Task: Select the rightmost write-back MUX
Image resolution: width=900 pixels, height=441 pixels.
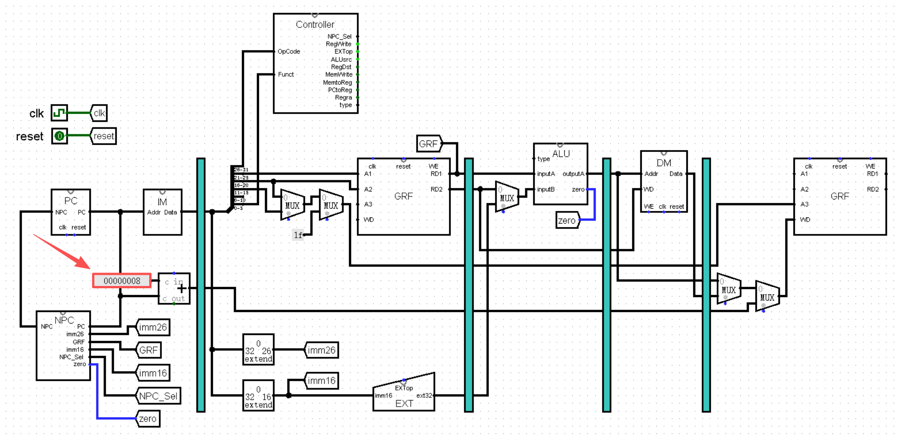Action: pyautogui.click(x=767, y=296)
